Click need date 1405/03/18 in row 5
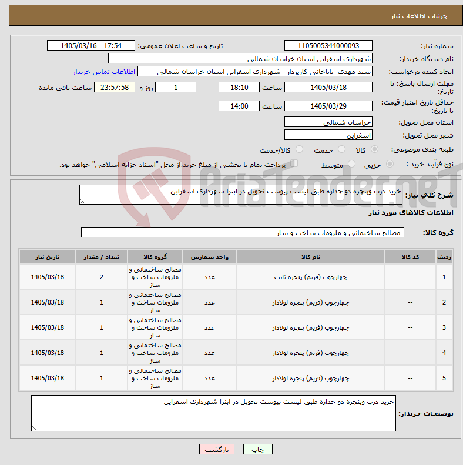 [x=48, y=378]
